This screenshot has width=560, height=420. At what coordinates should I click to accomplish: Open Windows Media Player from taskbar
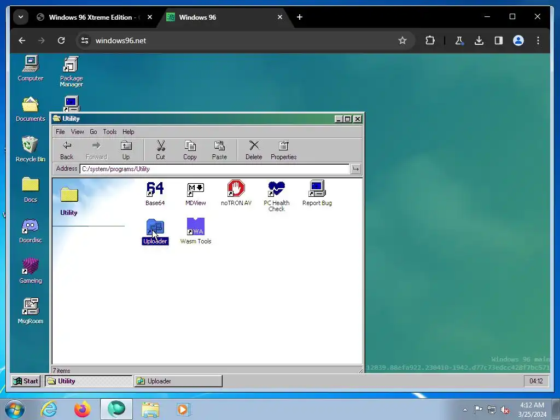[184, 409]
